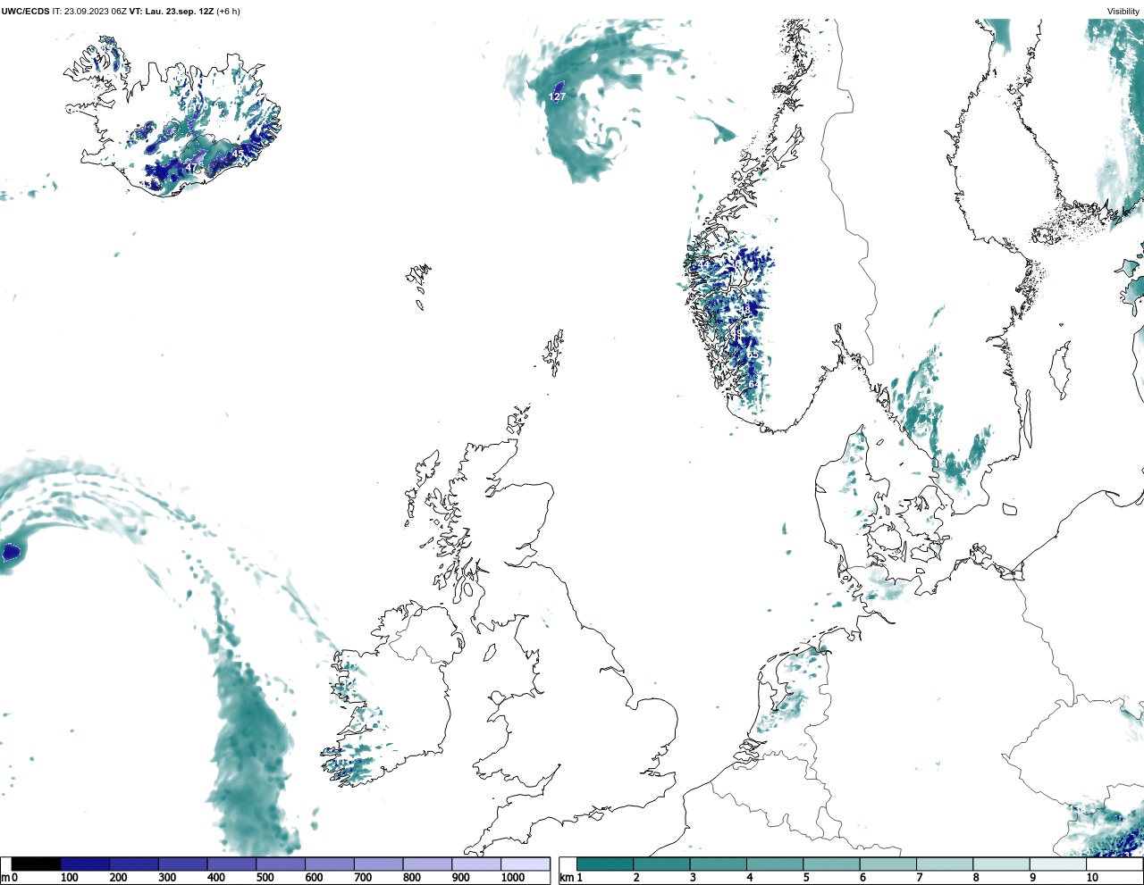Click the '(+6 h)' forecast offset text
Screen dimensions: 1144x885
[229, 12]
